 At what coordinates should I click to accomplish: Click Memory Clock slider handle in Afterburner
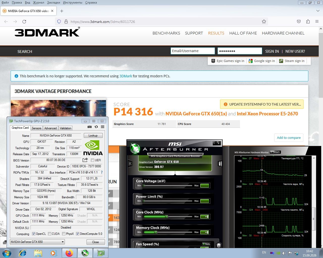156,232
